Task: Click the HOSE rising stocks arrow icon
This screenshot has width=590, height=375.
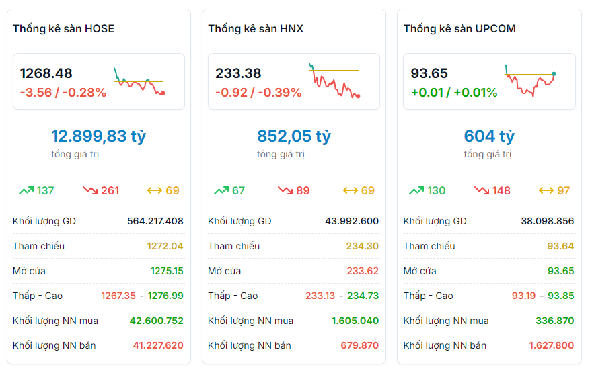Action: (x=26, y=190)
